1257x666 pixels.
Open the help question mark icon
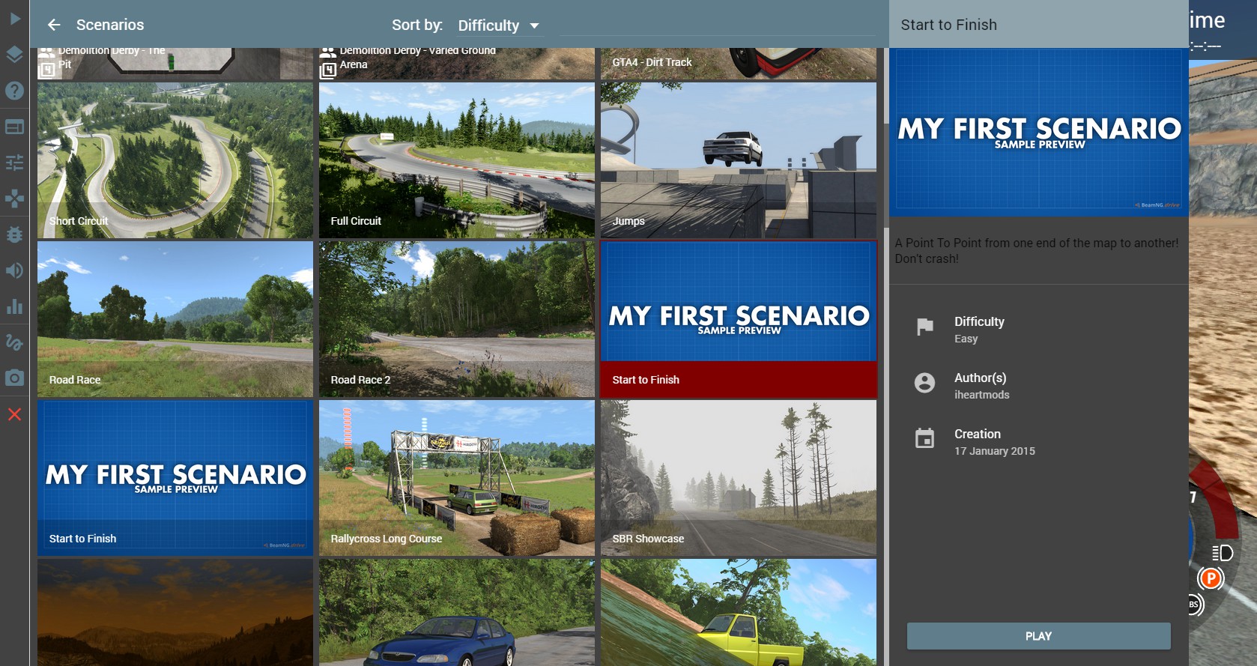pos(14,91)
